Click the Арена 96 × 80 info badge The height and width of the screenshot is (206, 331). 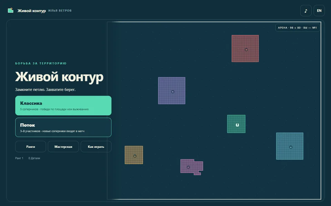(297, 27)
